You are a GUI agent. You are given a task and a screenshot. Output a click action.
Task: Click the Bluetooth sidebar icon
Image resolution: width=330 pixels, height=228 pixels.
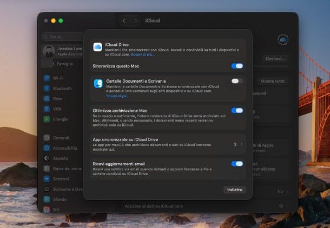(x=47, y=89)
